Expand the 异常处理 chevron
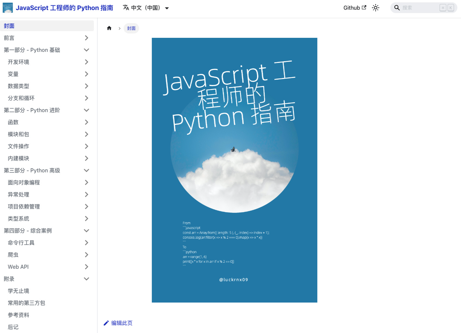This screenshot has height=333, width=461. [86, 194]
